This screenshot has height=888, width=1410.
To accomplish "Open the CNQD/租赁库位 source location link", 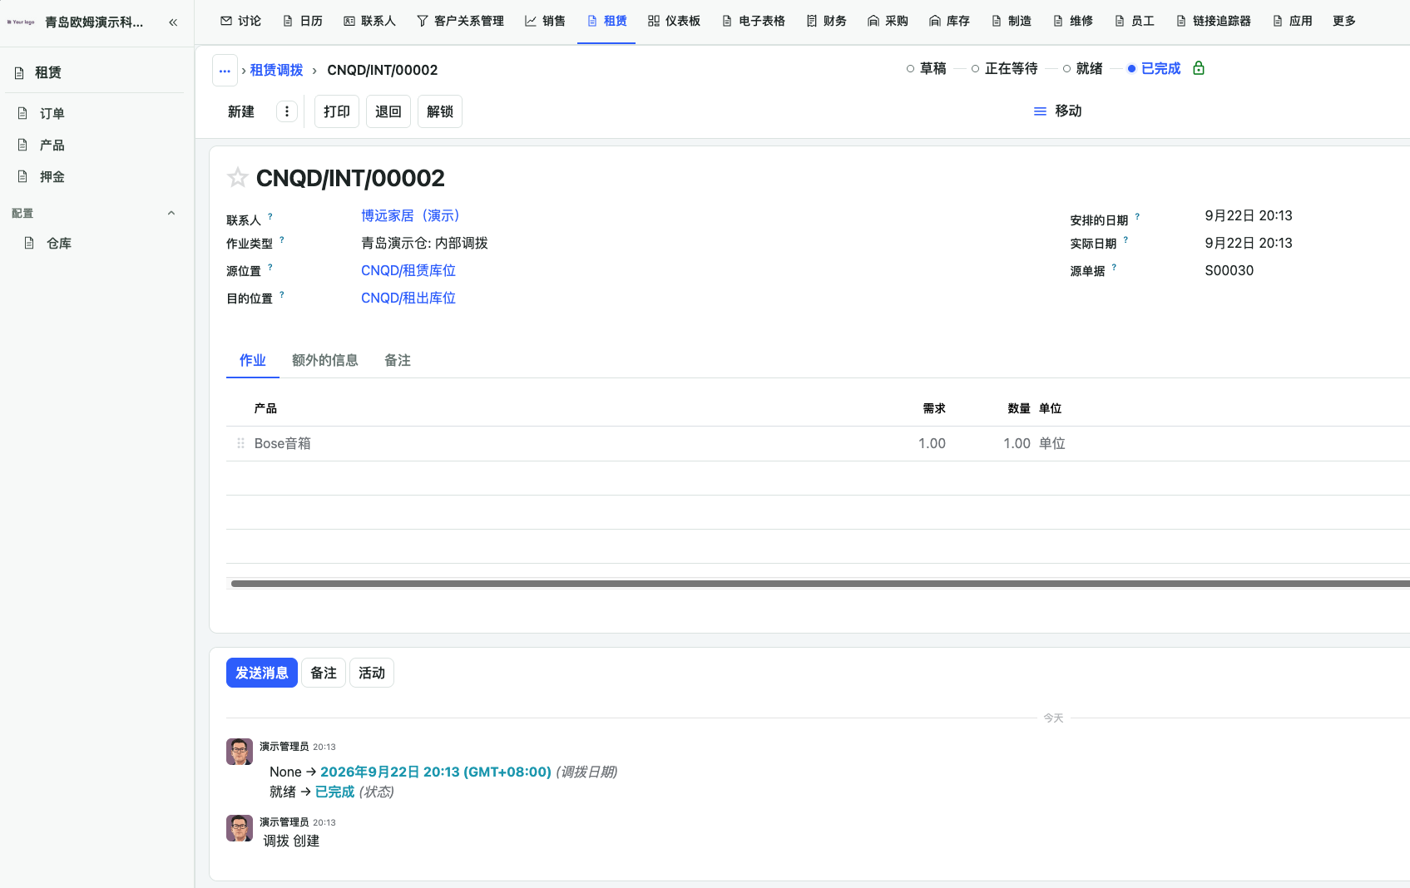I will pos(408,271).
